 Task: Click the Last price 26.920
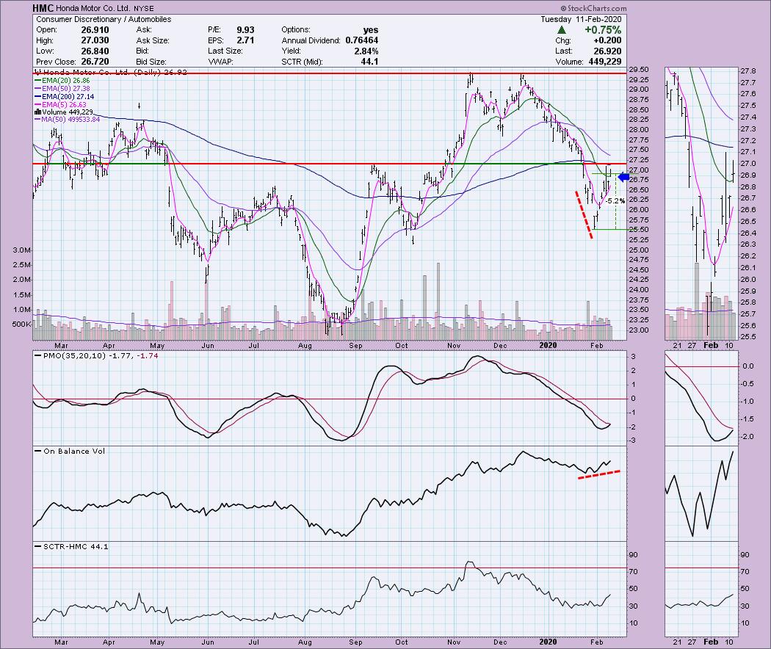point(607,51)
